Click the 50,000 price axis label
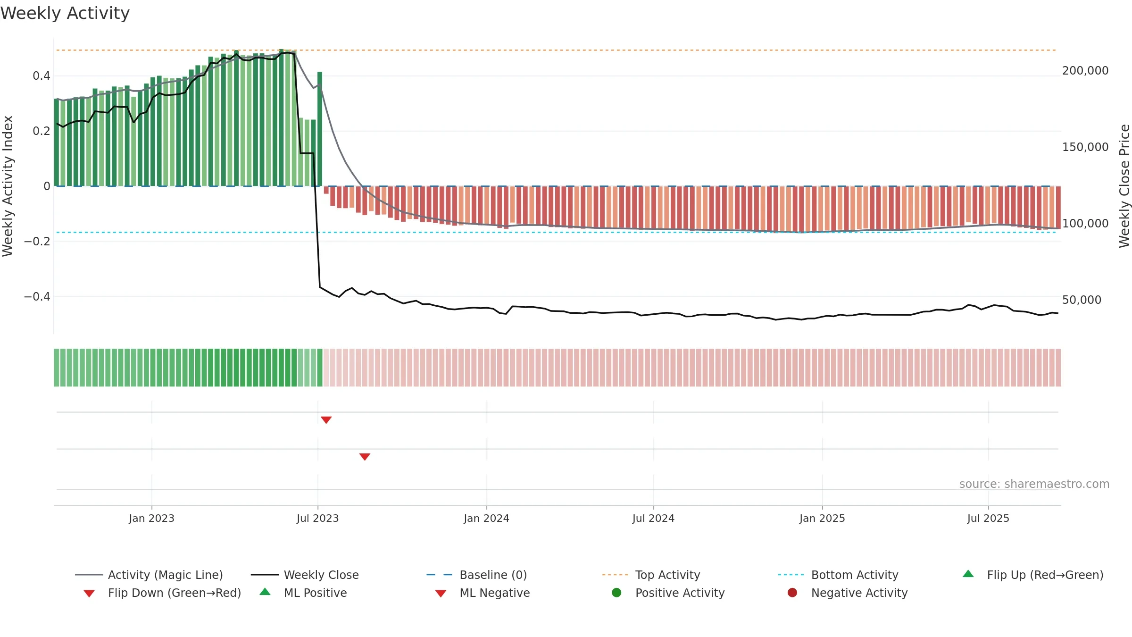 1082,300
